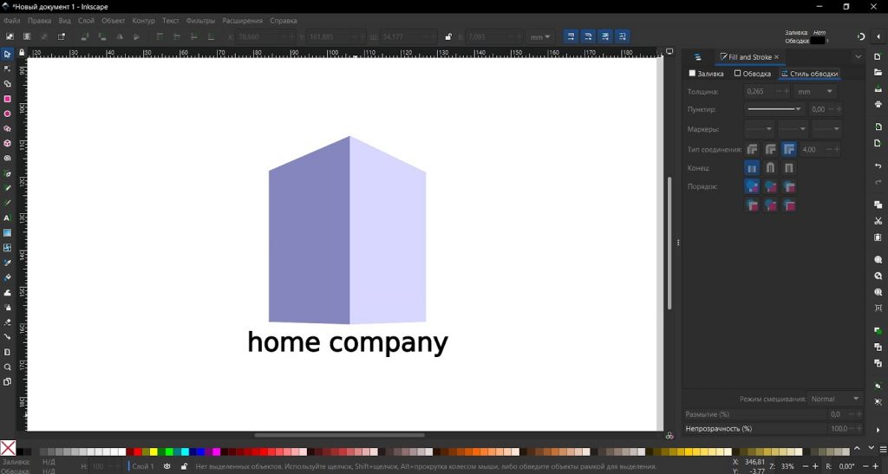Viewport: 888px width, 474px height.
Task: Select butt cap end icon
Action: [752, 168]
